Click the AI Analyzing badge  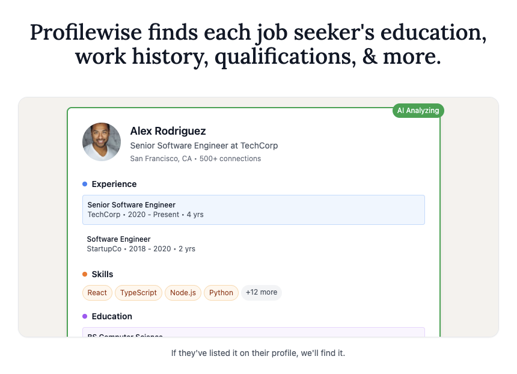pos(418,111)
